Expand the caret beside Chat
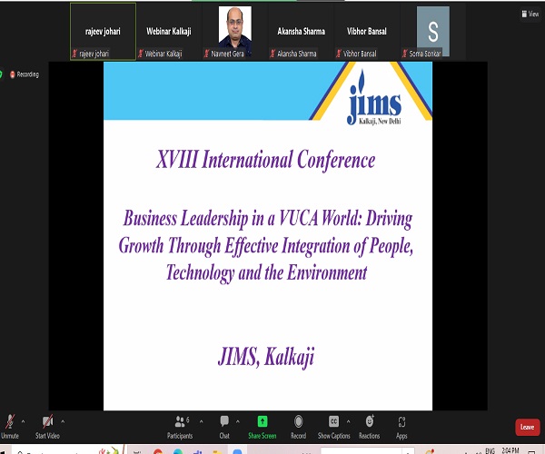 pos(238,421)
